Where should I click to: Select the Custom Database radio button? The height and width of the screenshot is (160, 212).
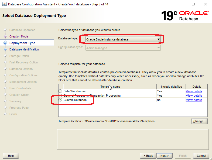[60, 100]
